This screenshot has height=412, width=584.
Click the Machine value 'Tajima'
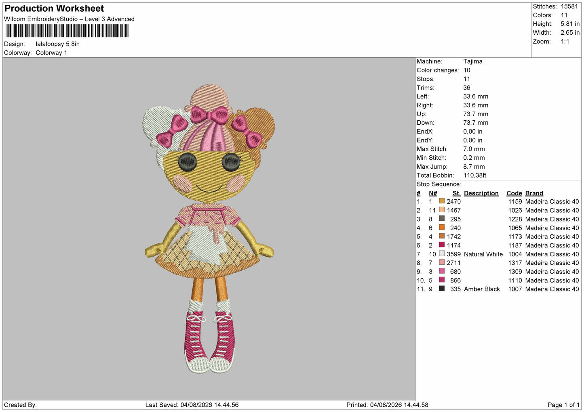[x=473, y=61]
